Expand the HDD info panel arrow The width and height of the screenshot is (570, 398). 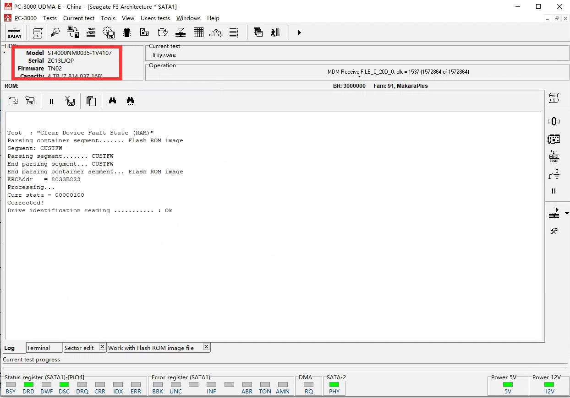[5, 53]
